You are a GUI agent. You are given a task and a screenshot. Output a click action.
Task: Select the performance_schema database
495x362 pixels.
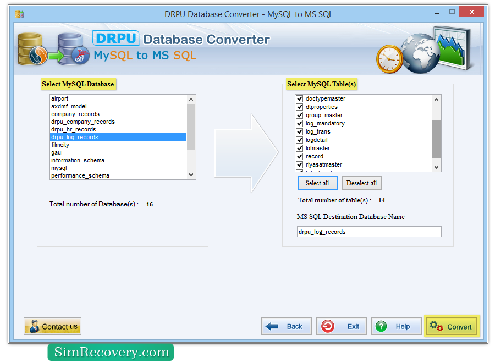point(118,175)
